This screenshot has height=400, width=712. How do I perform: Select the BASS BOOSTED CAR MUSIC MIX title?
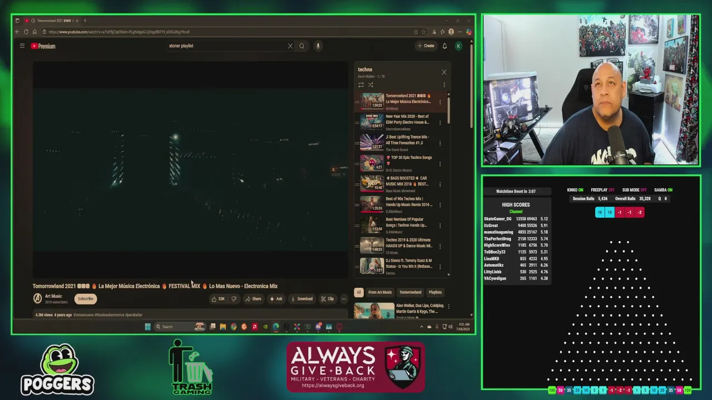pos(407,181)
